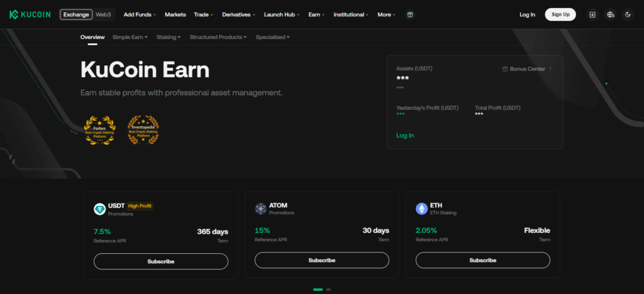This screenshot has height=294, width=644.
Task: Click the download app icon
Action: pyautogui.click(x=592, y=14)
